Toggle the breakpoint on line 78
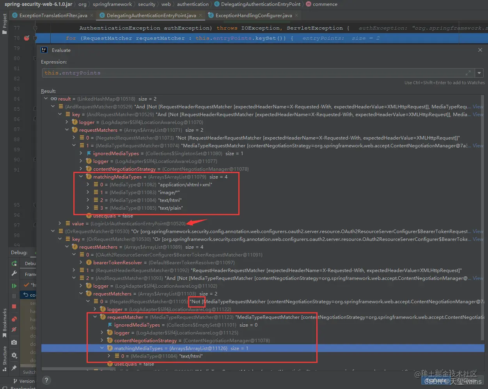The image size is (488, 389). coord(27,38)
